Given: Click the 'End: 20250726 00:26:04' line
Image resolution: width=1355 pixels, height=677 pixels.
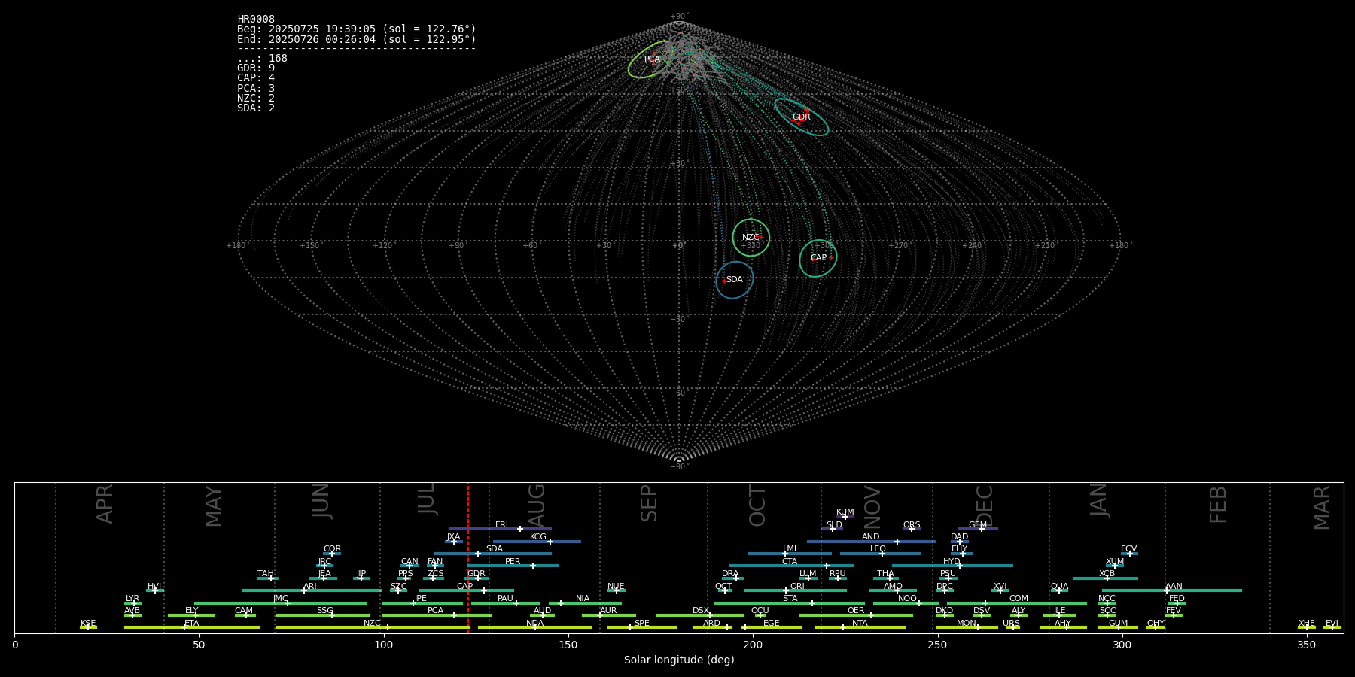Looking at the screenshot, I should [357, 39].
